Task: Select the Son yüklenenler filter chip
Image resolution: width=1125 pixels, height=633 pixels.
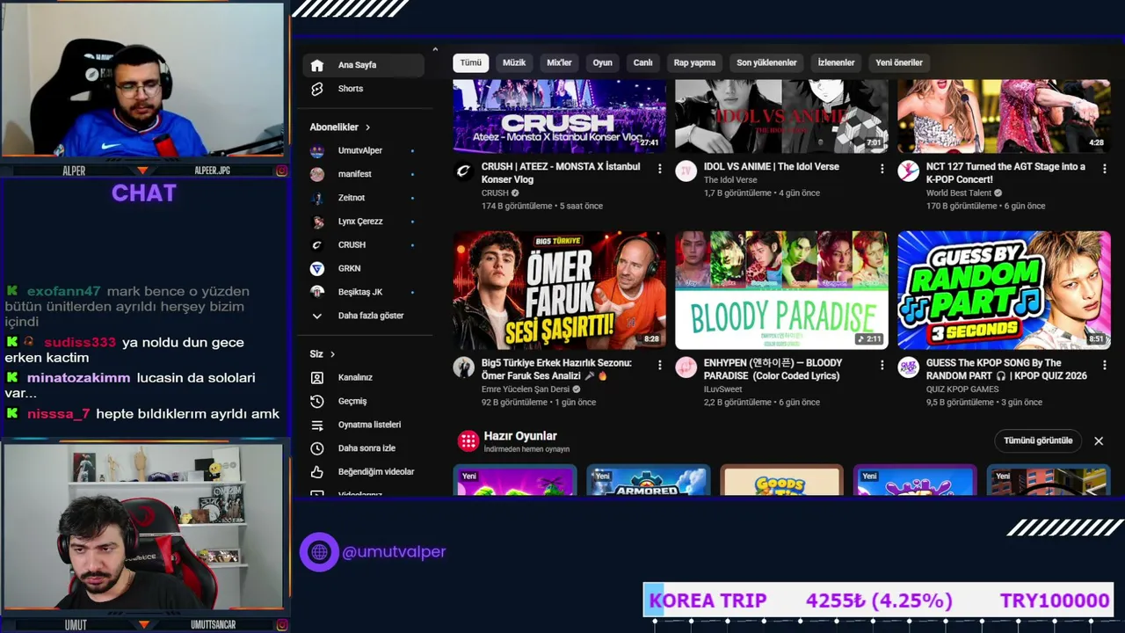Action: 766,62
